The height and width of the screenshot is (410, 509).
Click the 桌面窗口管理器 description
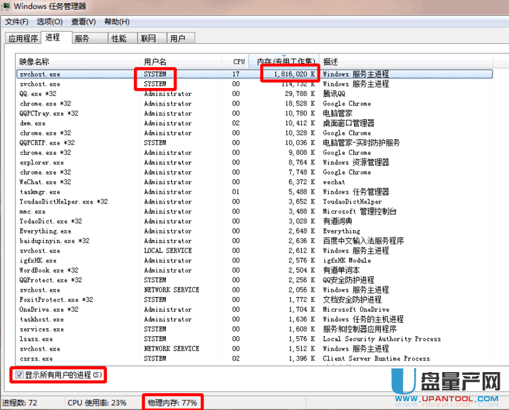pyautogui.click(x=349, y=123)
